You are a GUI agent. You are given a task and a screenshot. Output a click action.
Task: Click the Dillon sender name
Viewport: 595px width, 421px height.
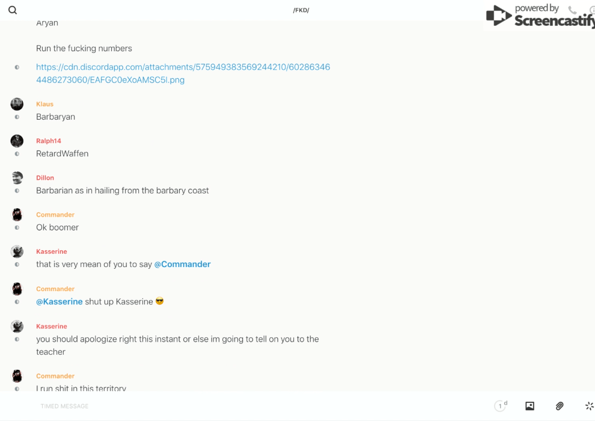coord(45,178)
